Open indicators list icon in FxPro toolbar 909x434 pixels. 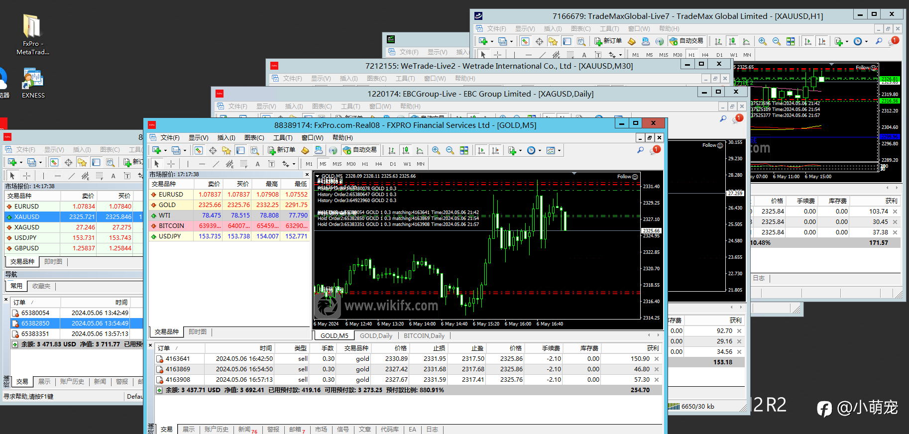click(512, 150)
